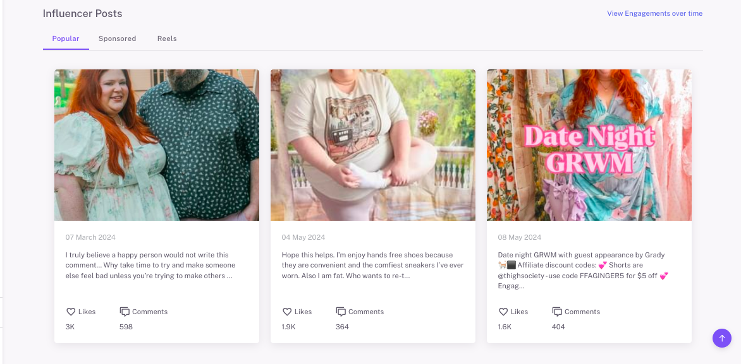Click the 3K likes count
741x364 pixels.
click(70, 327)
